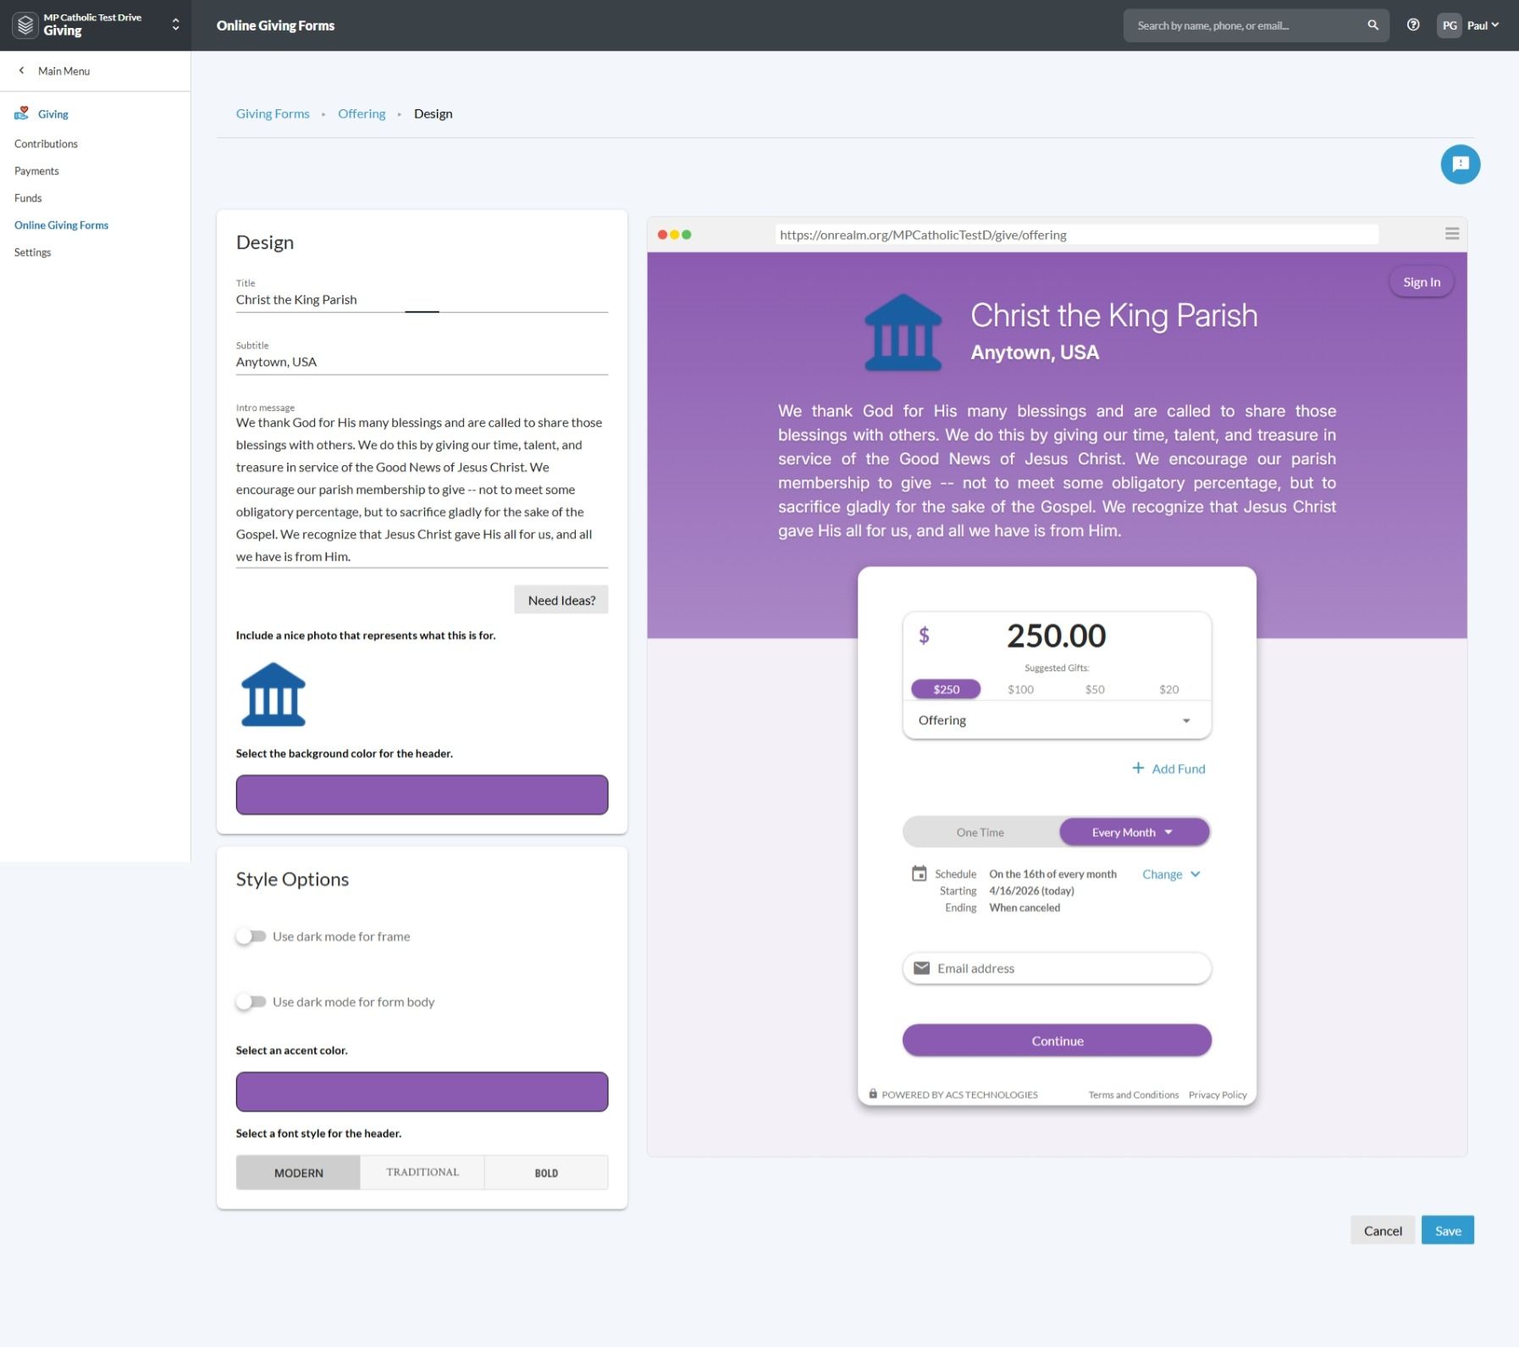Click the Add Fund link

pos(1168,768)
